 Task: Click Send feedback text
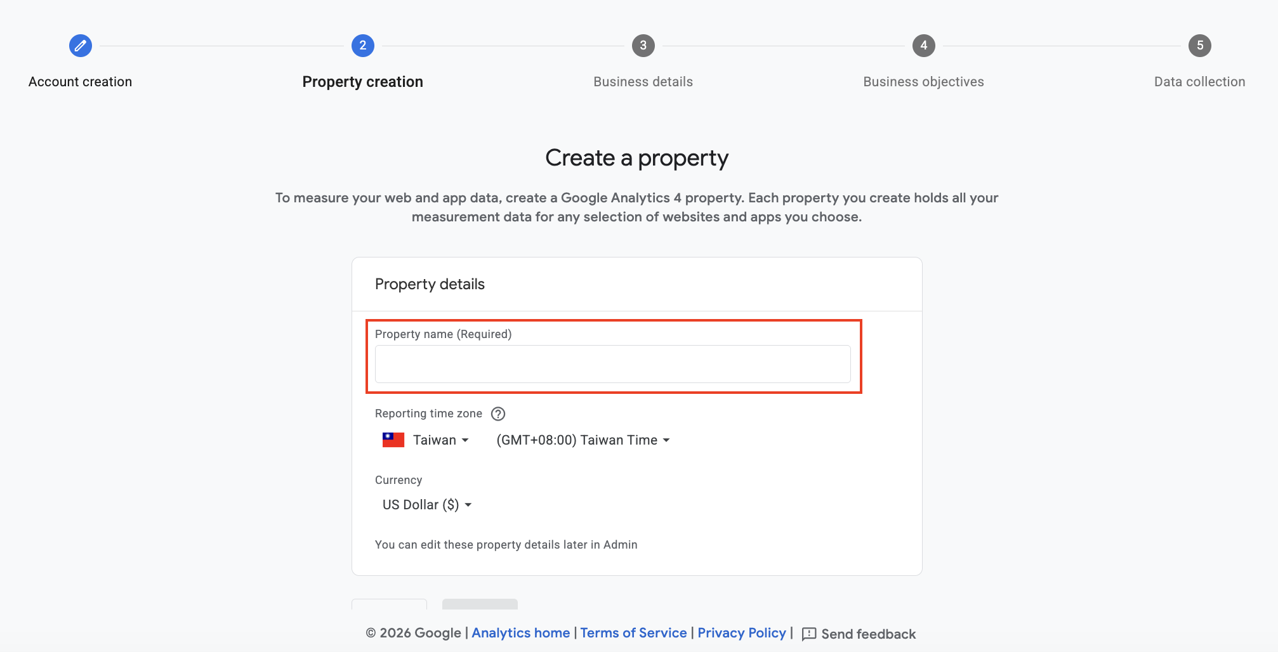[869, 634]
